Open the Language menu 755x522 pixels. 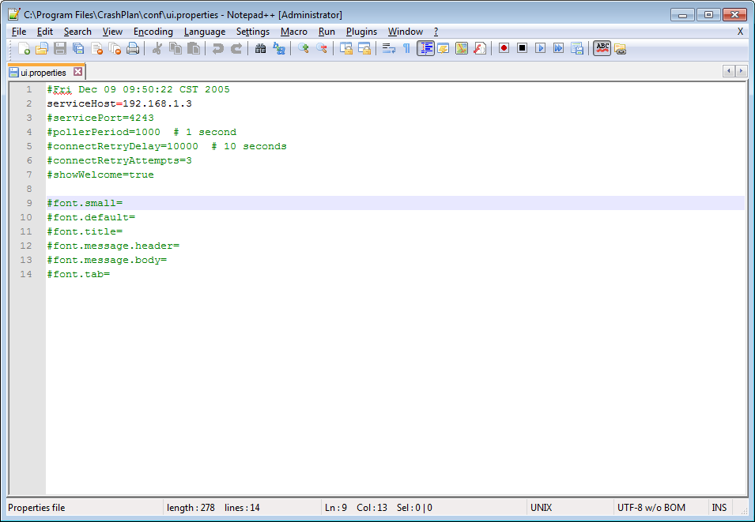[x=205, y=32]
